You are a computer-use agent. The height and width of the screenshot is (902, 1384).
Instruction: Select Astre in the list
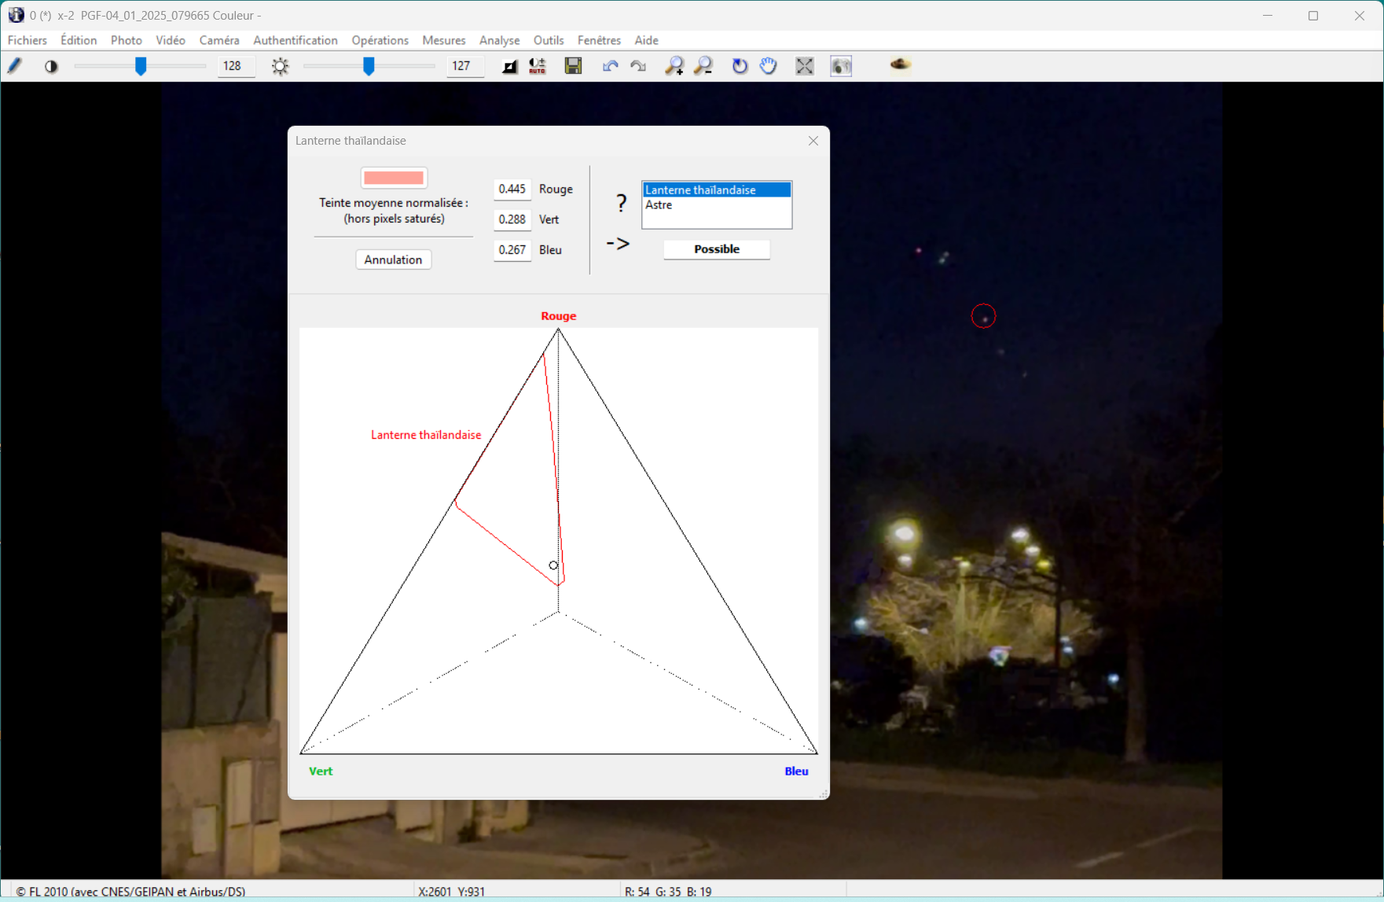pos(659,205)
